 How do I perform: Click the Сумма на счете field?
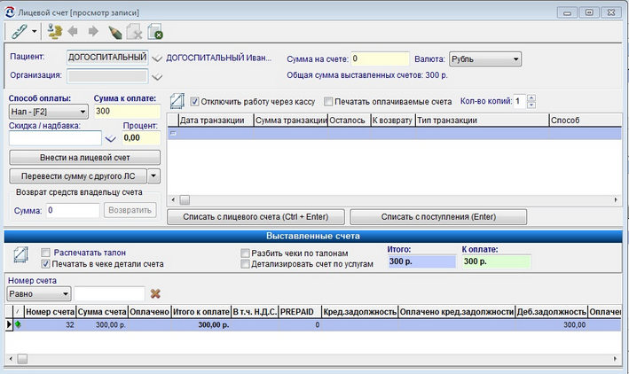click(x=380, y=58)
